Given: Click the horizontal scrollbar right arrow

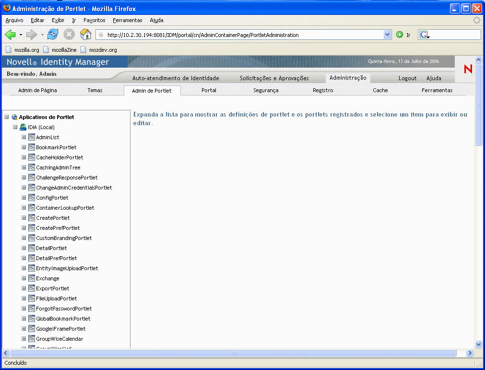Looking at the screenshot, I should [x=470, y=353].
